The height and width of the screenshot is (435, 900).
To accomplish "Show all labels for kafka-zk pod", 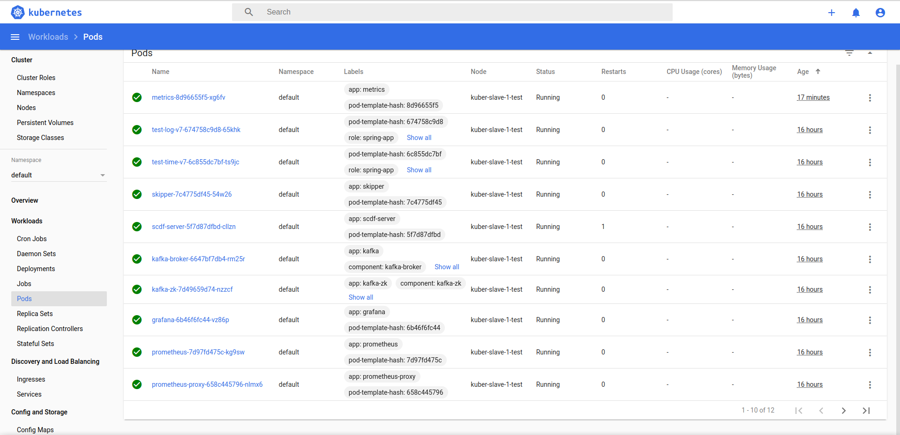I will coord(361,297).
